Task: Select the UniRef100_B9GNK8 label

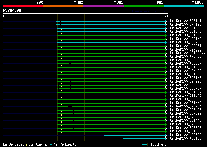Action: (186, 99)
